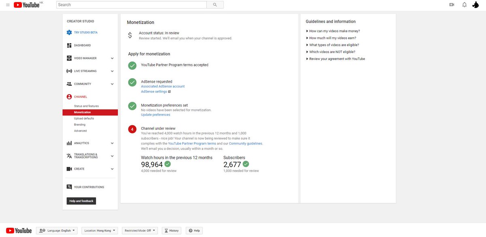Expand the Analytics section chevron
This screenshot has width=486, height=237.
[112, 143]
